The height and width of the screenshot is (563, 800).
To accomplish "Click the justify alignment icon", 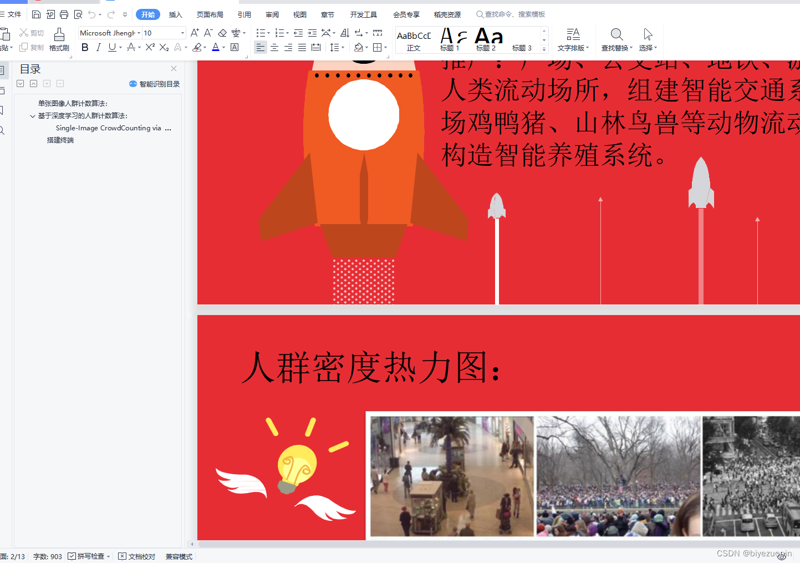I will coord(302,48).
